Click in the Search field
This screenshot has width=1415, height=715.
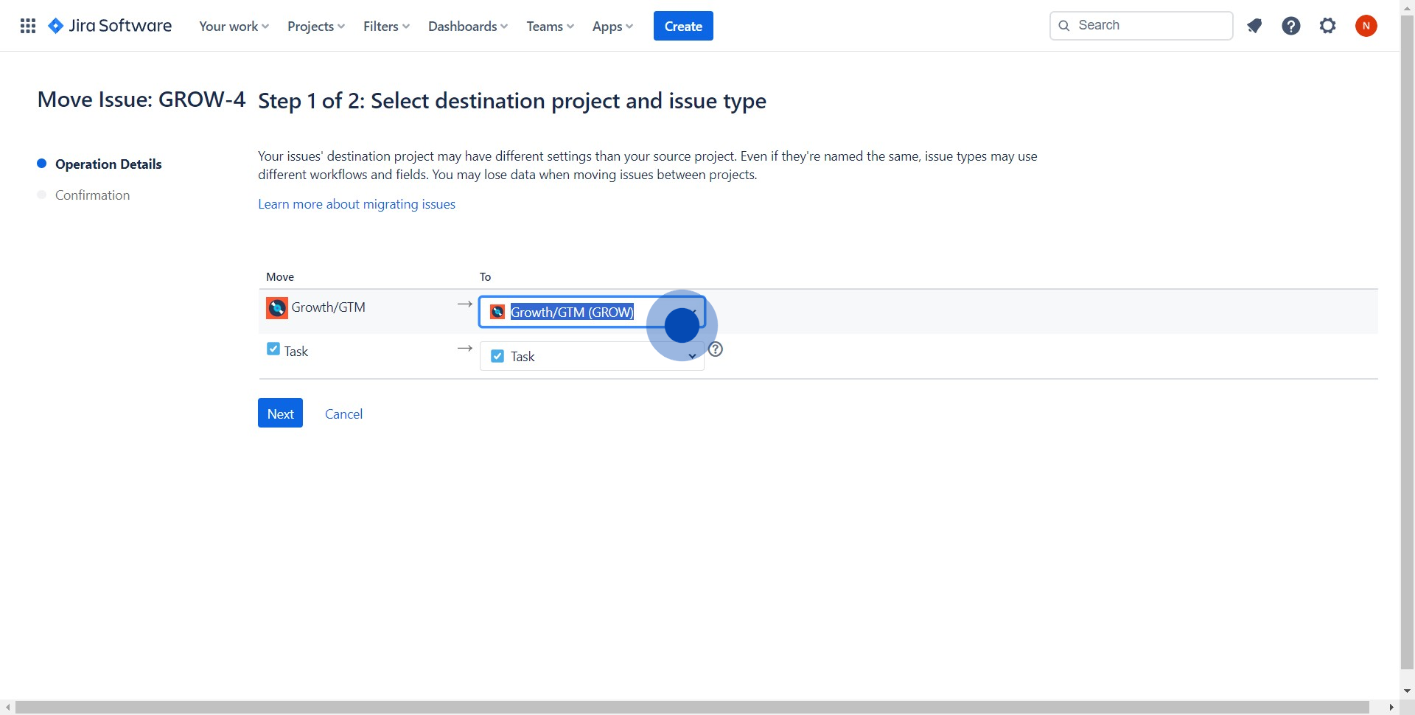pyautogui.click(x=1141, y=26)
